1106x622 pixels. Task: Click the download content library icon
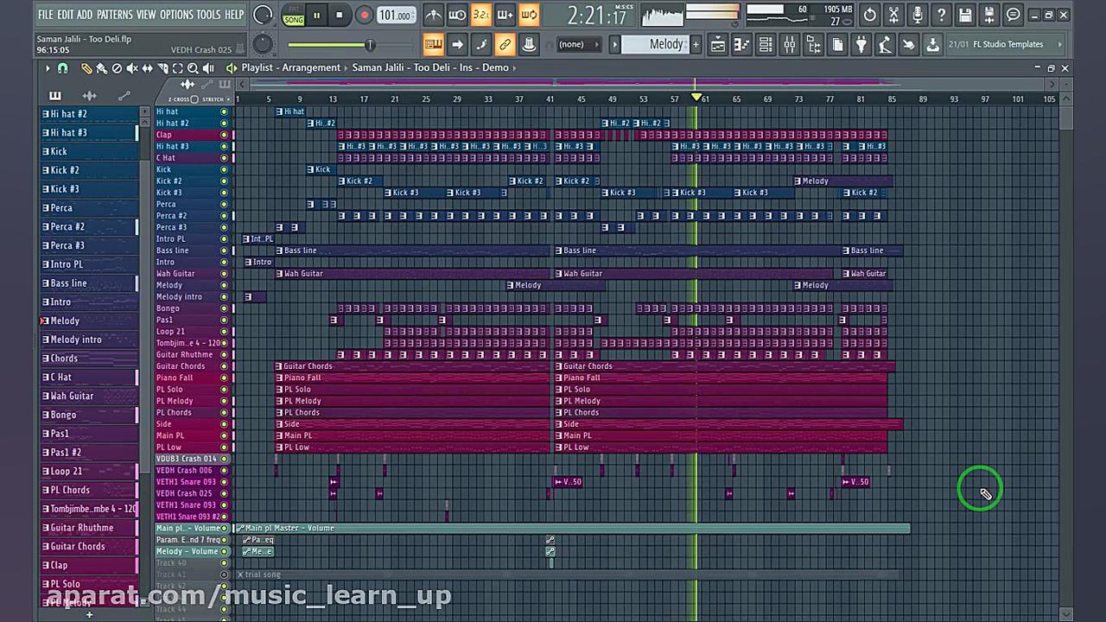[x=932, y=44]
